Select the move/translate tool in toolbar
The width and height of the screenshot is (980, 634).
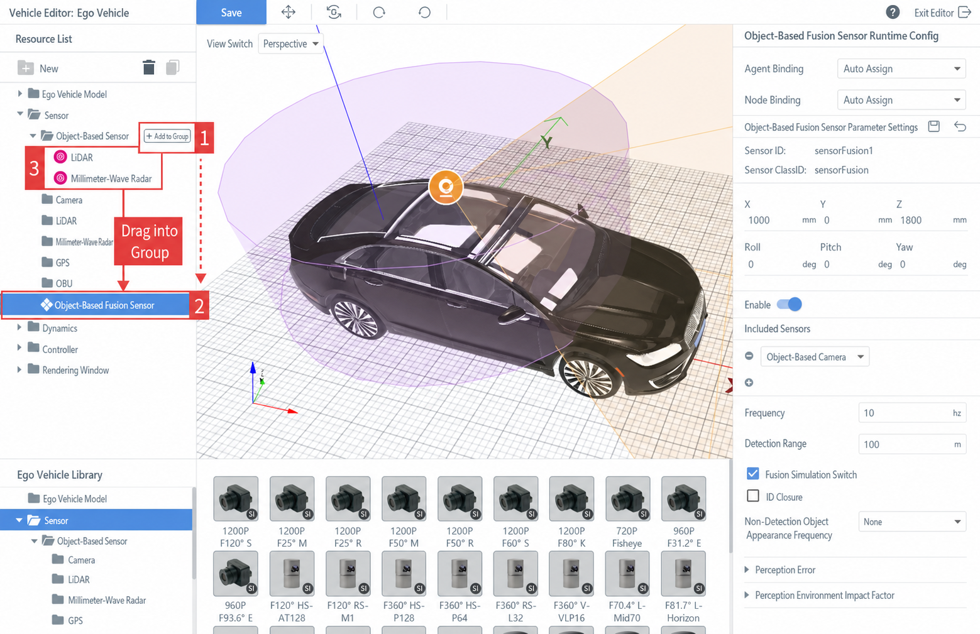point(289,12)
